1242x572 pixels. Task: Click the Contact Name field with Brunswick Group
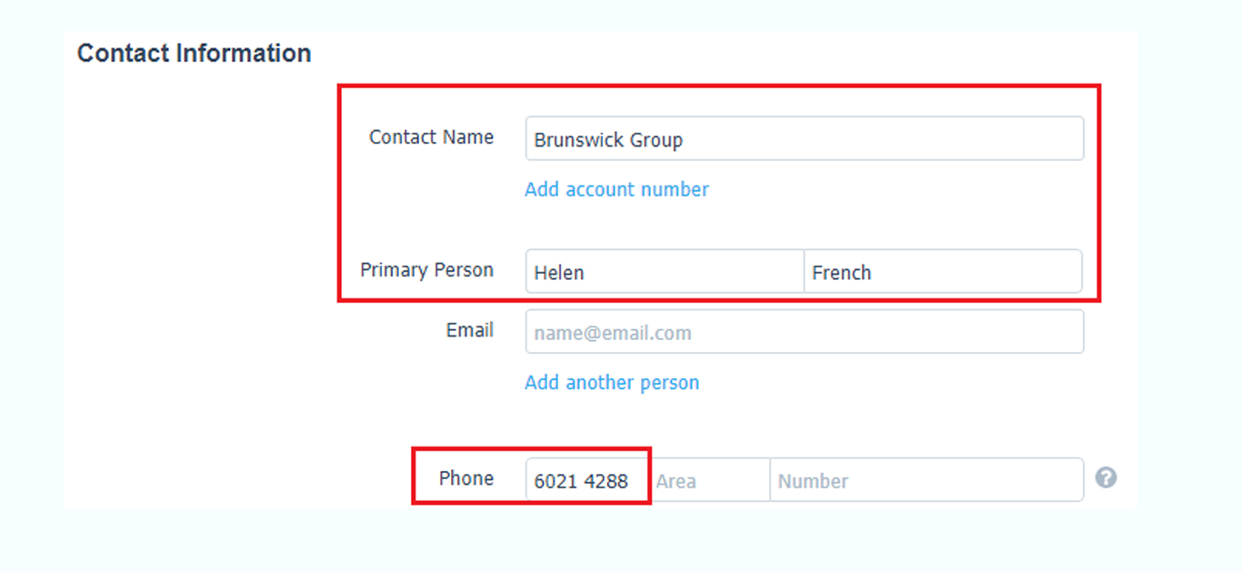point(805,138)
